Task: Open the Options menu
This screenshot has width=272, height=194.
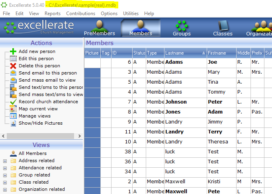Action: coord(109,14)
